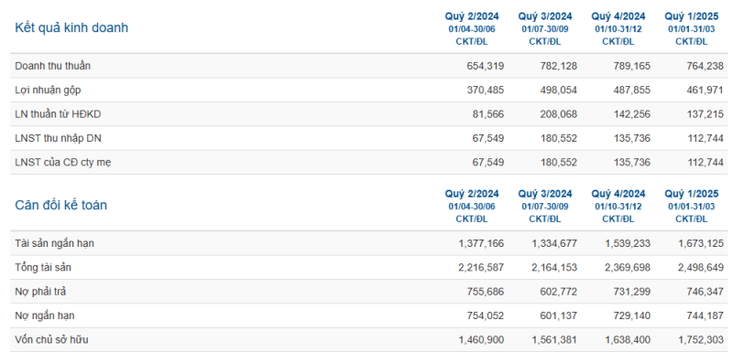Click the Lợi nhuận gộp row label

(x=48, y=90)
